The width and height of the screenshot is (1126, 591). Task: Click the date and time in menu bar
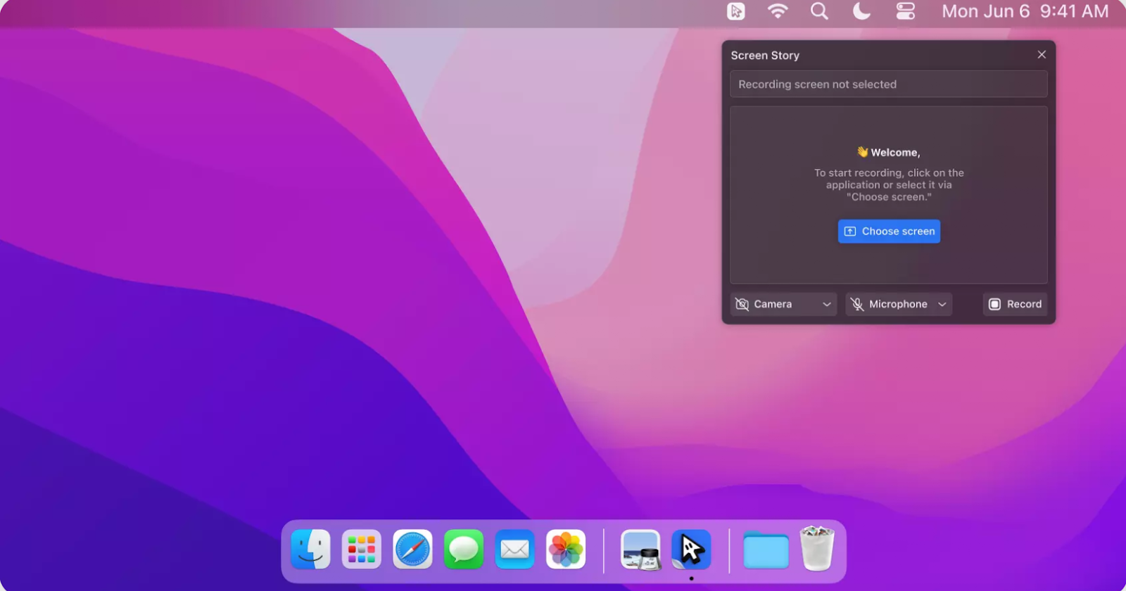point(1025,11)
